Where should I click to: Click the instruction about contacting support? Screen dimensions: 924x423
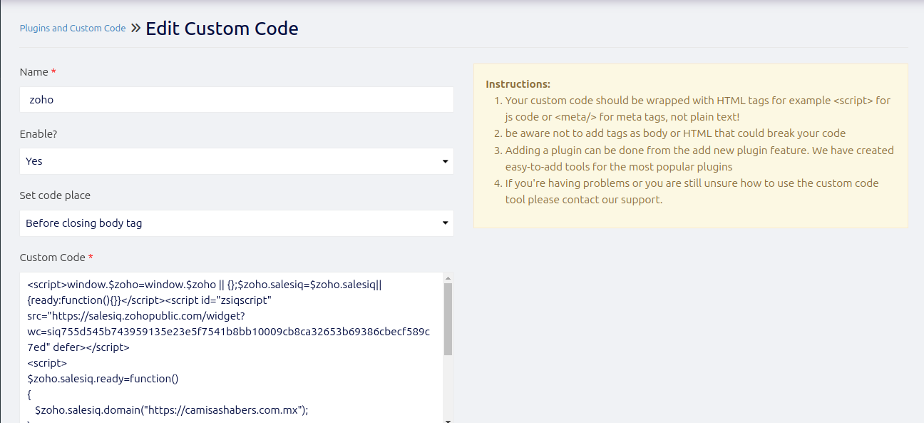pyautogui.click(x=692, y=191)
